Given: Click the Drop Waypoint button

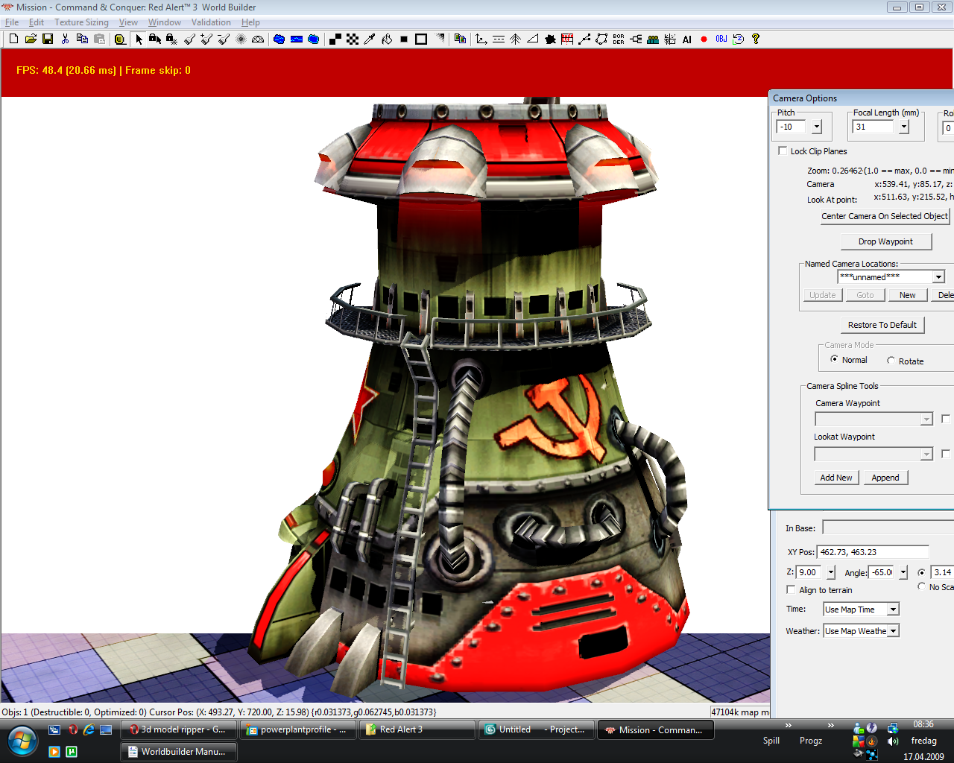Looking at the screenshot, I should coord(885,241).
